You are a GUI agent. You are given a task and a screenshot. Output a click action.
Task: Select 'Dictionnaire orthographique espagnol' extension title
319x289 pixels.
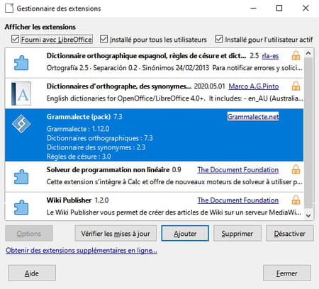(146, 56)
